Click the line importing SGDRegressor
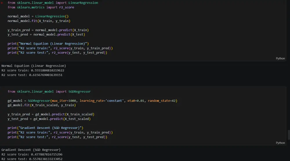 tap(49, 92)
